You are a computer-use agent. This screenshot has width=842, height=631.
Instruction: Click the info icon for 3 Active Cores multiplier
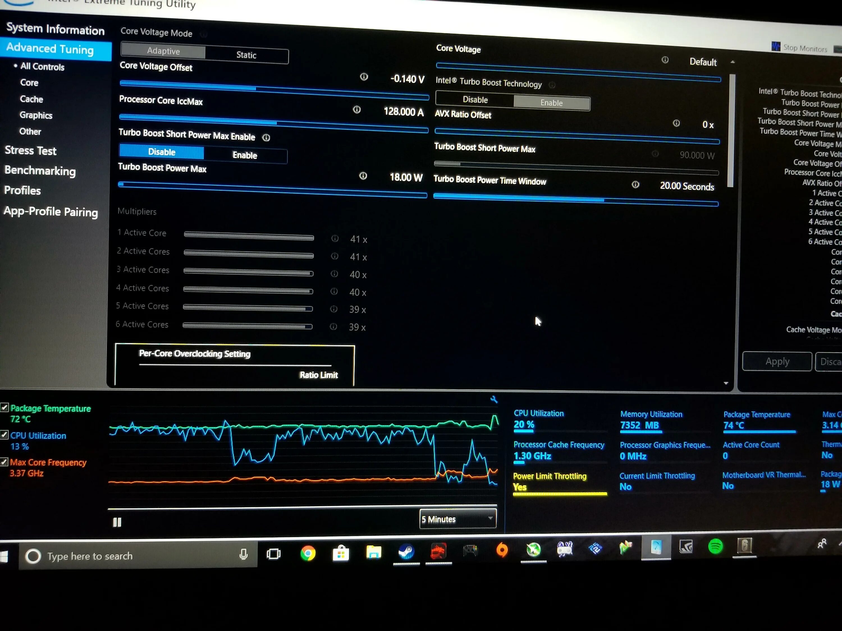334,274
